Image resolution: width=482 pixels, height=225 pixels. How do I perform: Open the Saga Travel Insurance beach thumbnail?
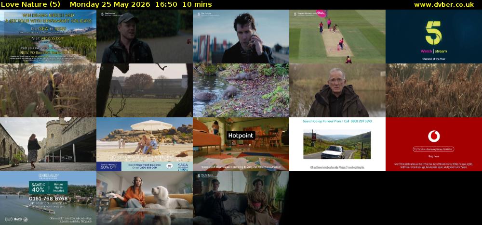click(x=145, y=144)
